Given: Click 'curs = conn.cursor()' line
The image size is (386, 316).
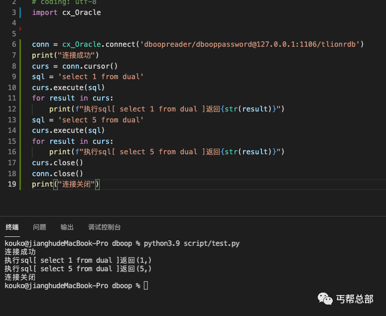Looking at the screenshot, I should [75, 66].
